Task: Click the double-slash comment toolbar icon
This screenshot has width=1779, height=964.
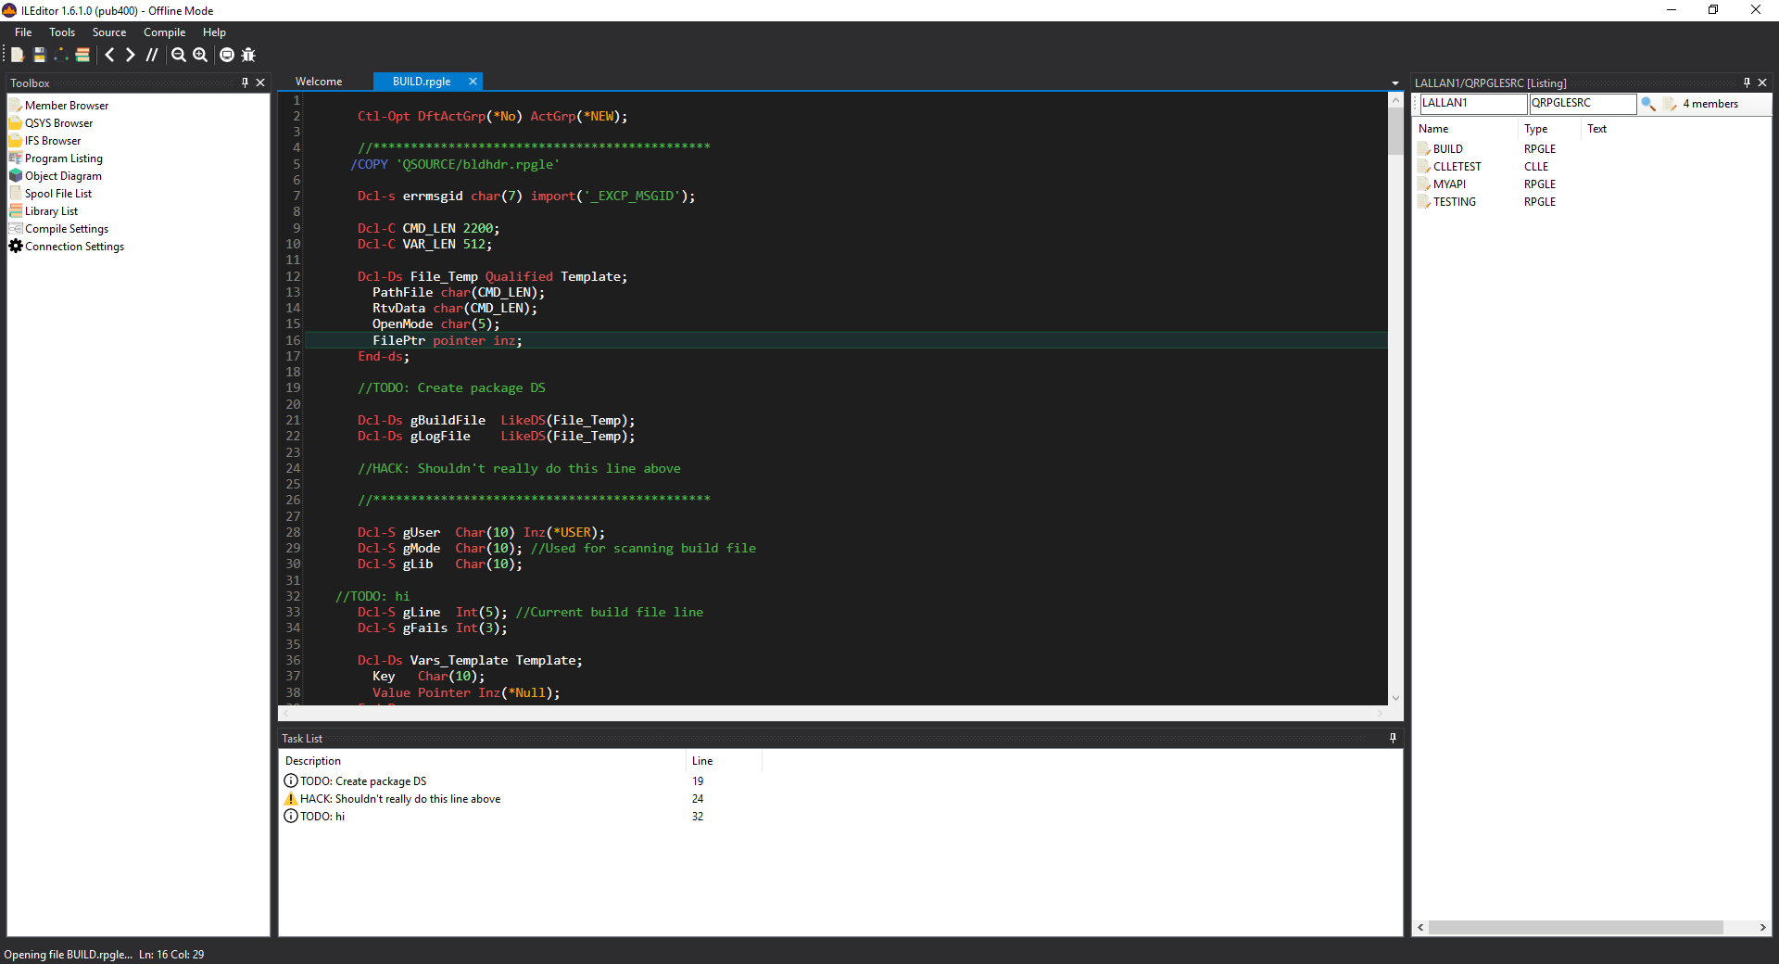Action: [152, 55]
